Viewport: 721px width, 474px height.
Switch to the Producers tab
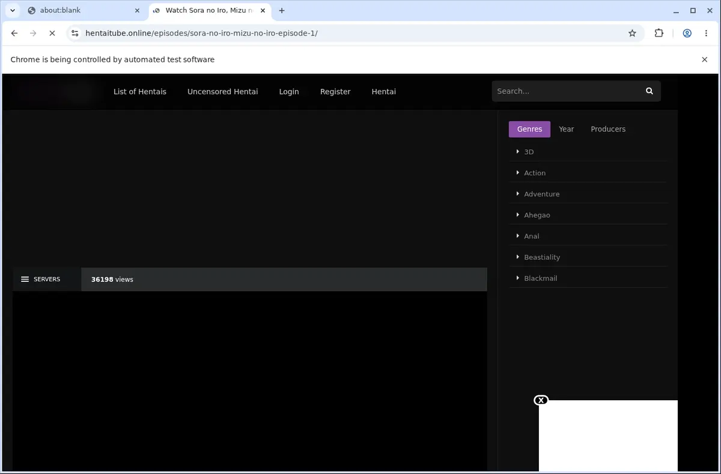(x=608, y=129)
